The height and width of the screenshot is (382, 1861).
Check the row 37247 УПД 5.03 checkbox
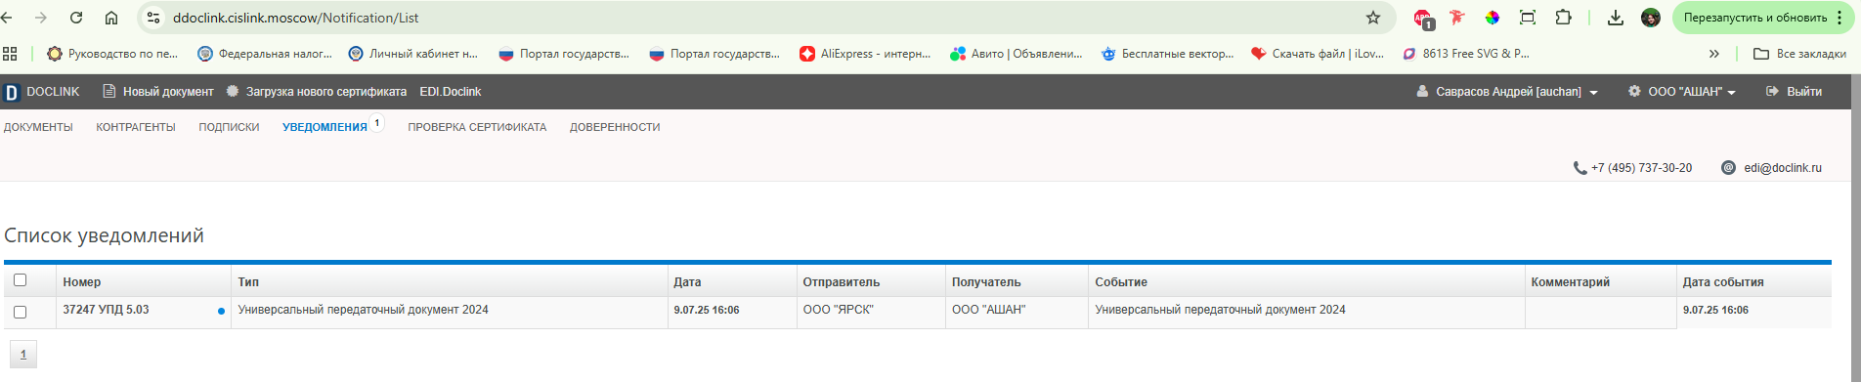click(x=20, y=312)
